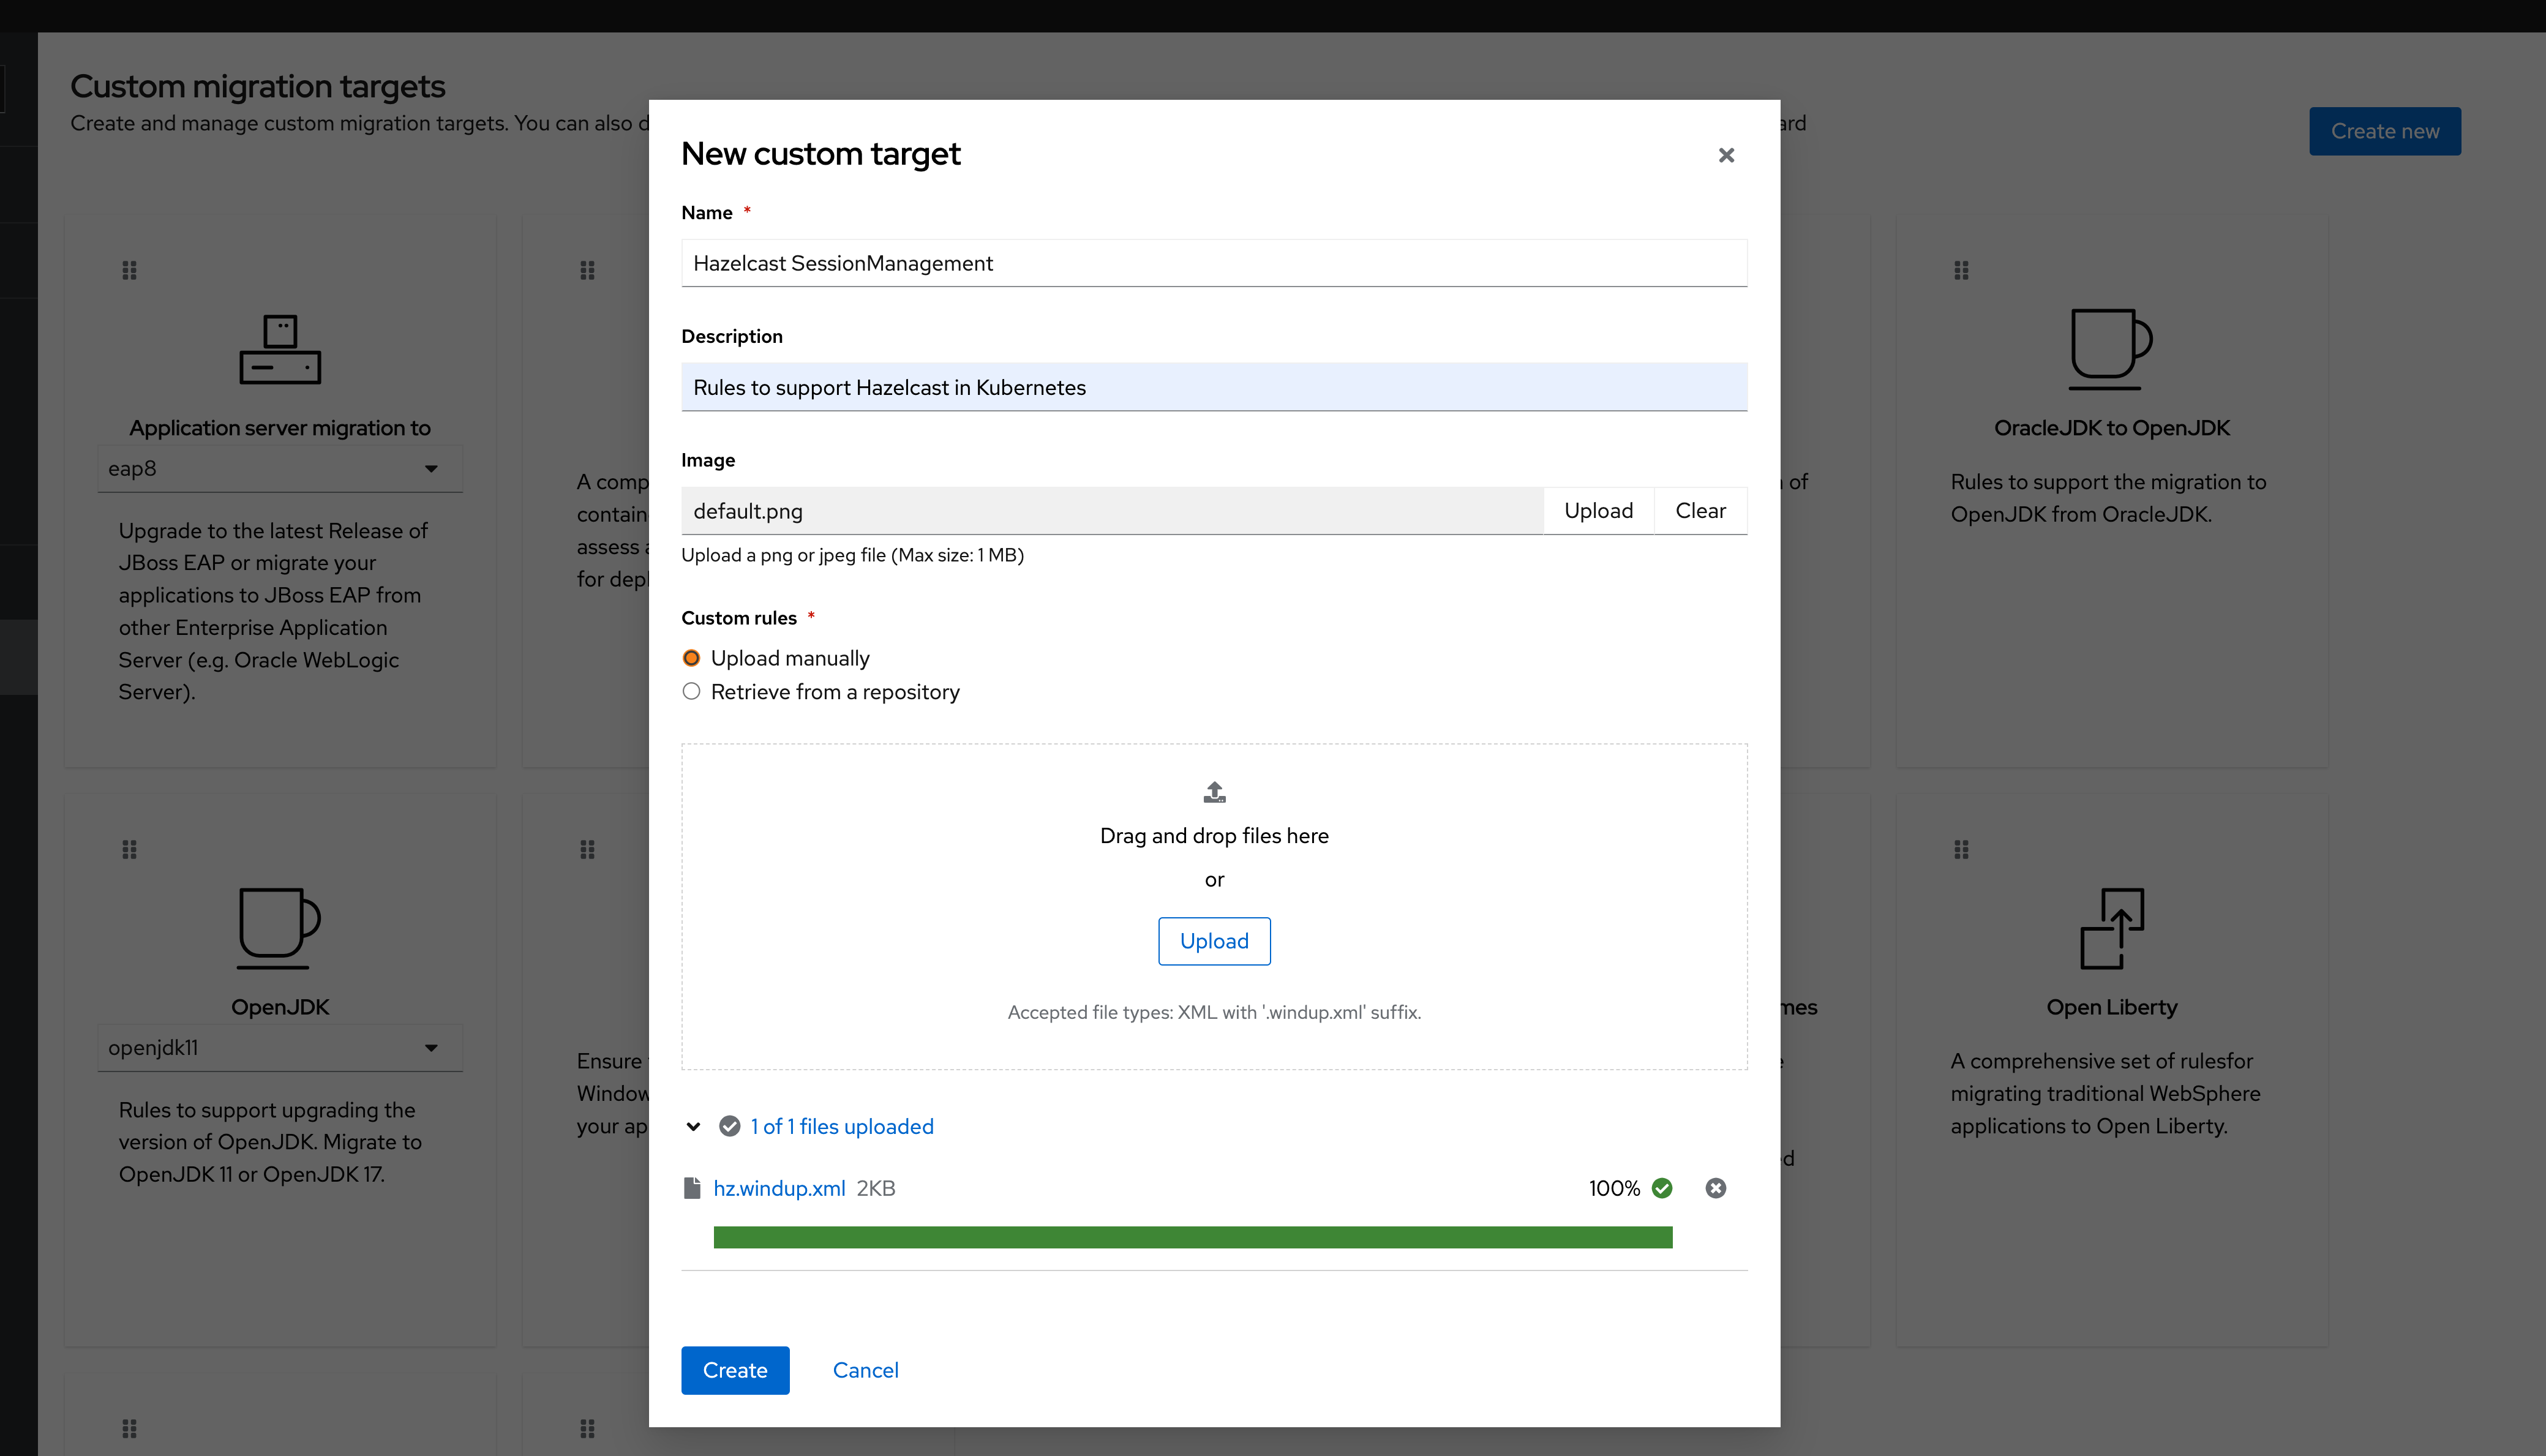Click Upload button for image file
Screen dimensions: 2546x1456
[x=1598, y=511]
